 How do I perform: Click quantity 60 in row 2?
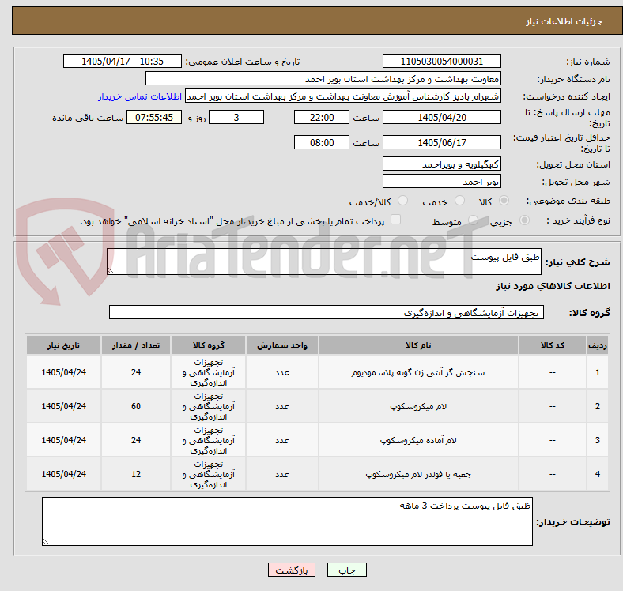tap(136, 406)
